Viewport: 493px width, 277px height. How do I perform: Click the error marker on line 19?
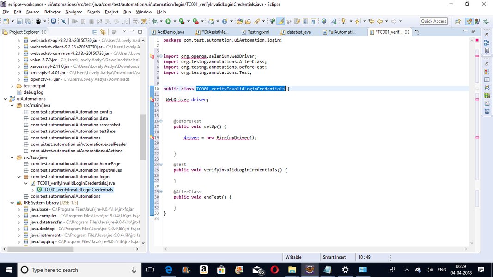pos(152,138)
